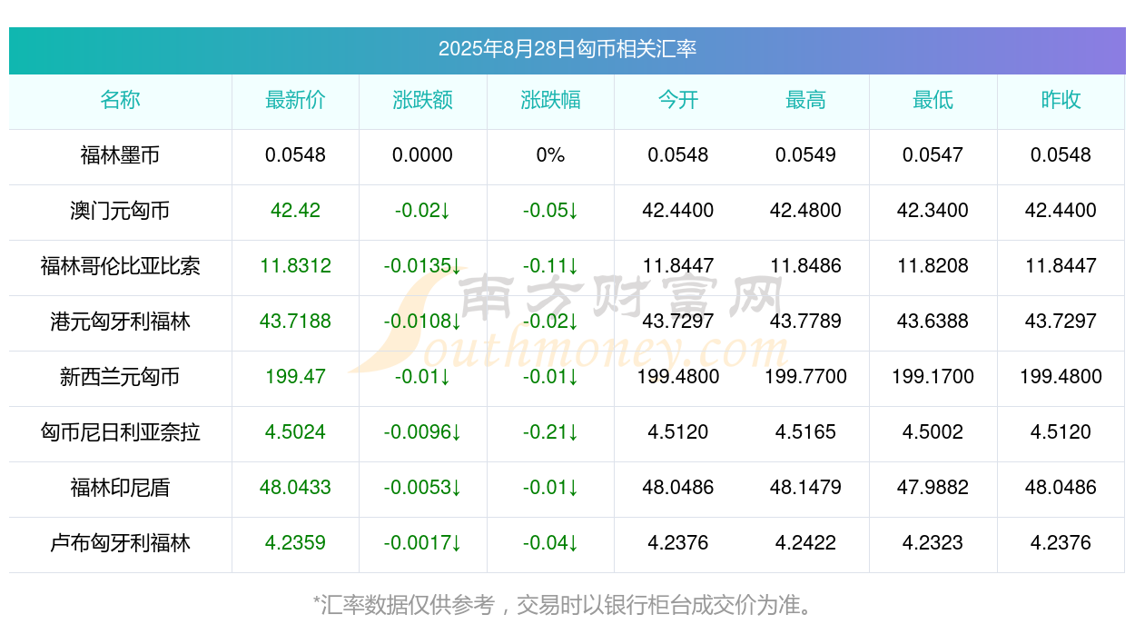Click the low value 4.2323
Viewport: 1135px width, 634px height.
[x=933, y=543]
